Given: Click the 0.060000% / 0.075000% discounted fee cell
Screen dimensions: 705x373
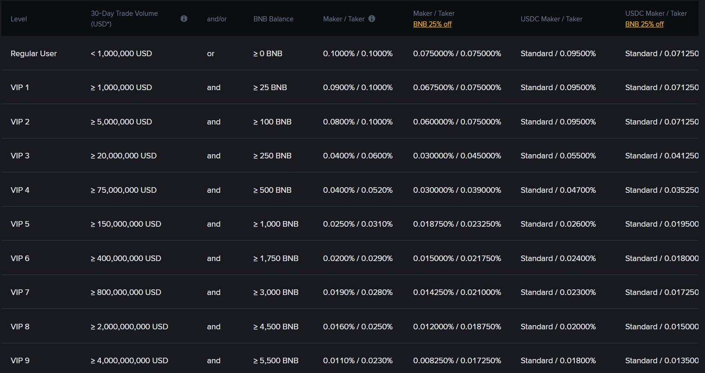Looking at the screenshot, I should (x=457, y=122).
